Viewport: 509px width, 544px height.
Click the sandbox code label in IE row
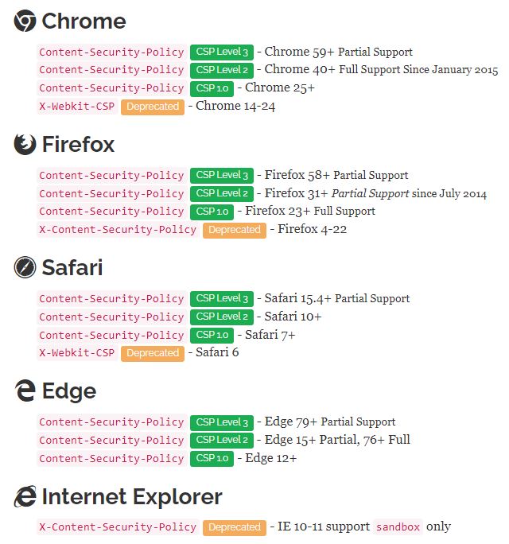(x=398, y=527)
